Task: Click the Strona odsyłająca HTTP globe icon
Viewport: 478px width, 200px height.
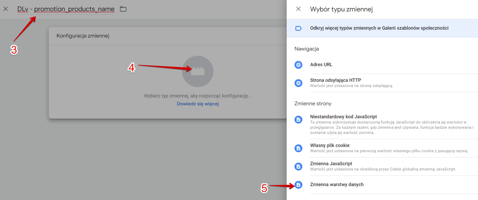Action: (x=298, y=83)
